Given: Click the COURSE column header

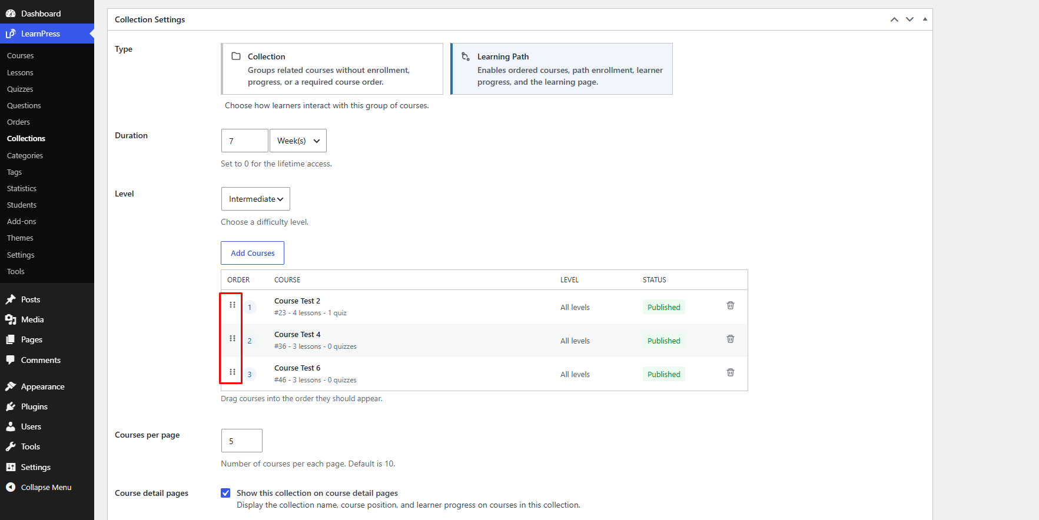Looking at the screenshot, I should point(287,280).
